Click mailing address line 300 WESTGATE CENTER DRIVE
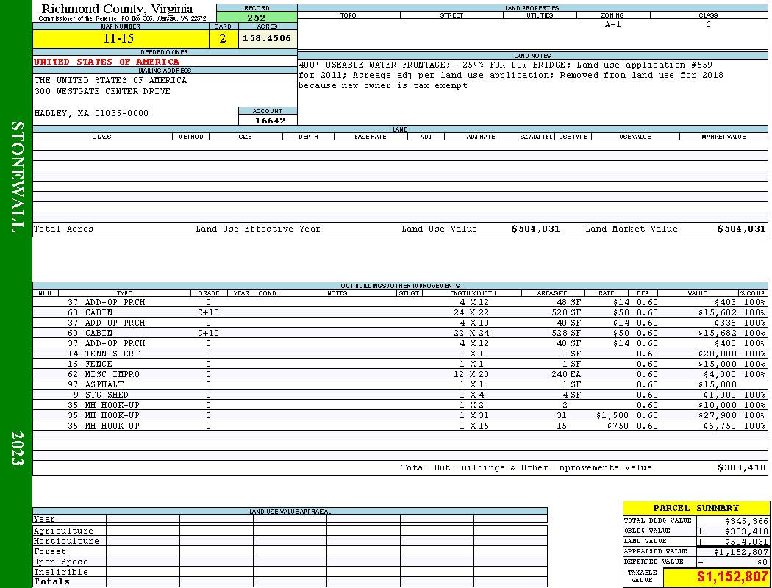This screenshot has height=588, width=772. [102, 92]
